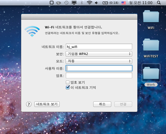Click the 사용자 이름 username field

pyautogui.click(x=99, y=68)
